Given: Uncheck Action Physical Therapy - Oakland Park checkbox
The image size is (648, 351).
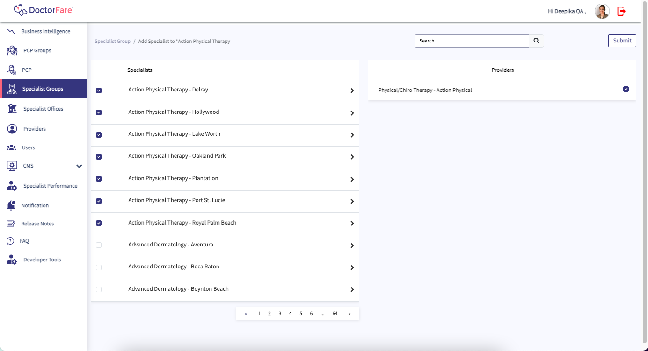Looking at the screenshot, I should (99, 157).
